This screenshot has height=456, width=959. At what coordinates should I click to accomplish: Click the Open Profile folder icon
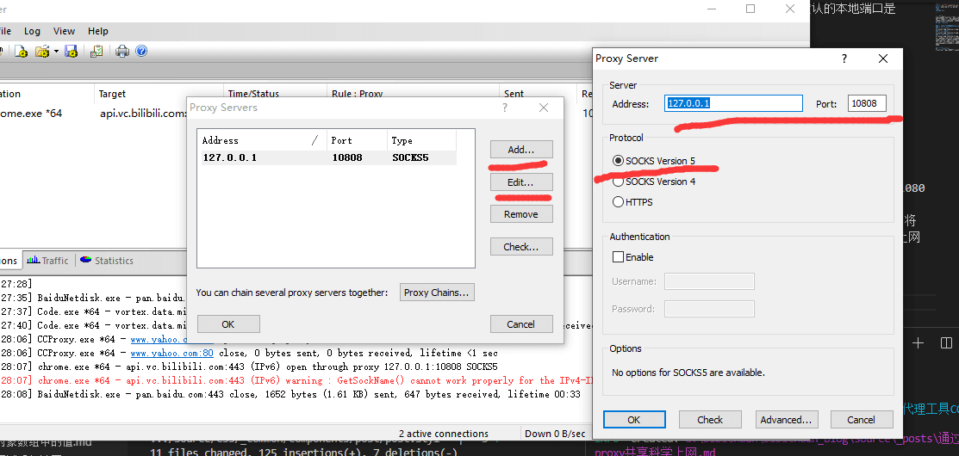point(41,52)
